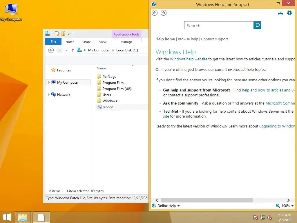Go up one folder level in Explorer
The height and width of the screenshot is (223, 297).
point(73,50)
